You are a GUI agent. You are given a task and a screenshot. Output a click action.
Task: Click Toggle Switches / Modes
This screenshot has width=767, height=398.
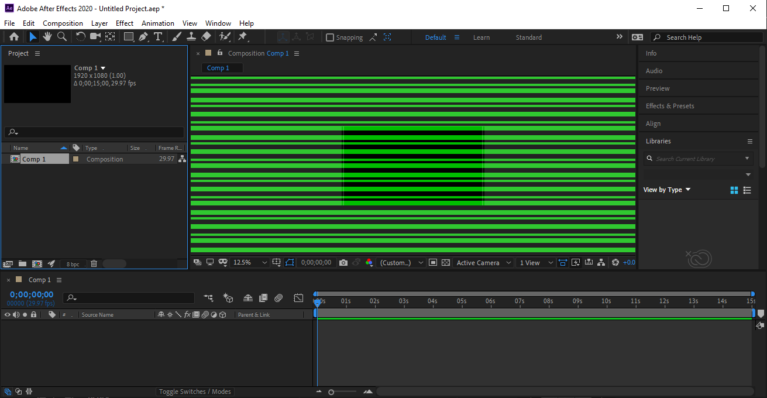tap(195, 391)
